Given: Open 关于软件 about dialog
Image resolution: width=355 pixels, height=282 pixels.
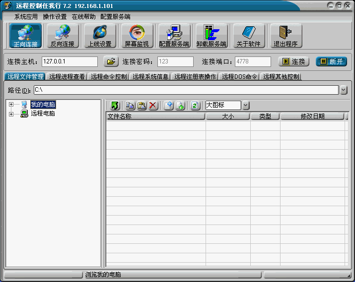Looking at the screenshot, I should tap(248, 36).
